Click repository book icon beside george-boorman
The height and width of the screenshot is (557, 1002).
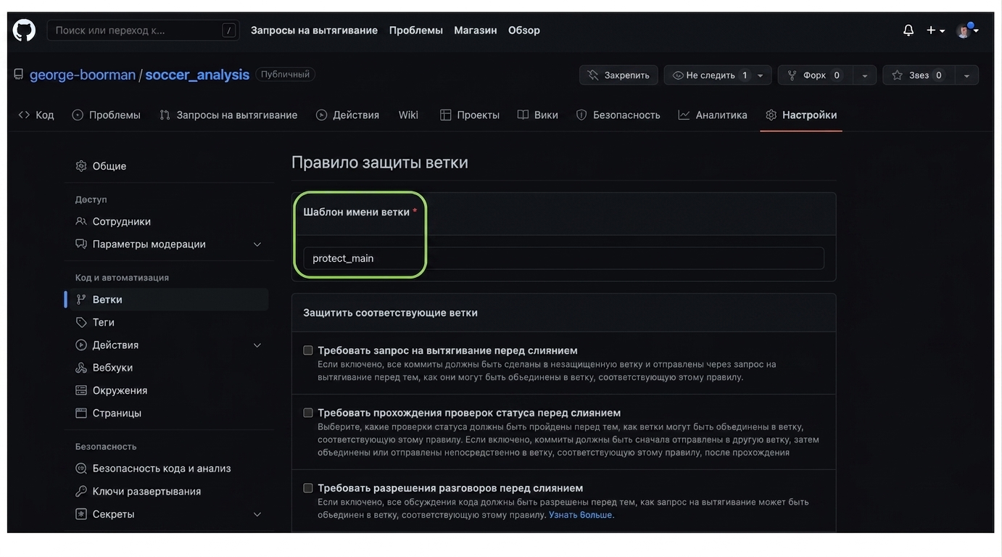coord(19,75)
